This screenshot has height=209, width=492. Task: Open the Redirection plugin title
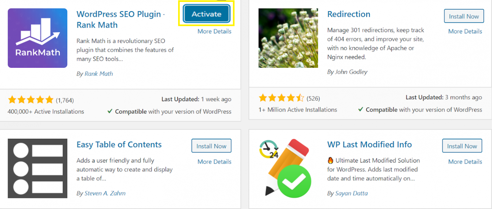point(349,14)
